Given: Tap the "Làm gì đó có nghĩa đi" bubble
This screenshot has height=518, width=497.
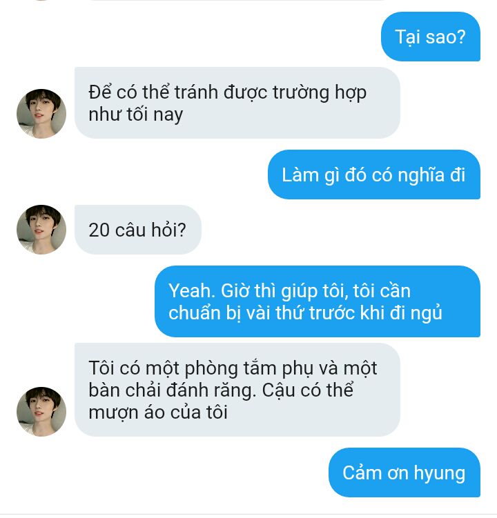Looking at the screenshot, I should (374, 175).
